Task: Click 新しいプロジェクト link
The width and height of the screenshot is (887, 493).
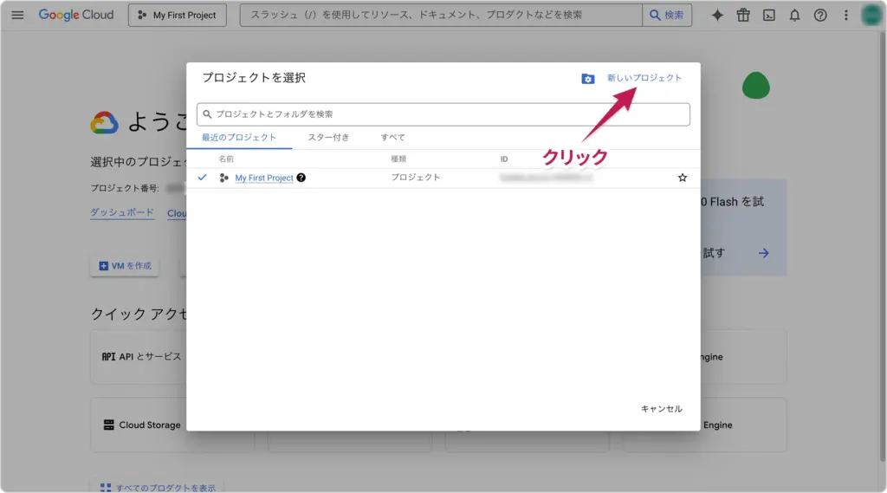Action: pyautogui.click(x=644, y=78)
